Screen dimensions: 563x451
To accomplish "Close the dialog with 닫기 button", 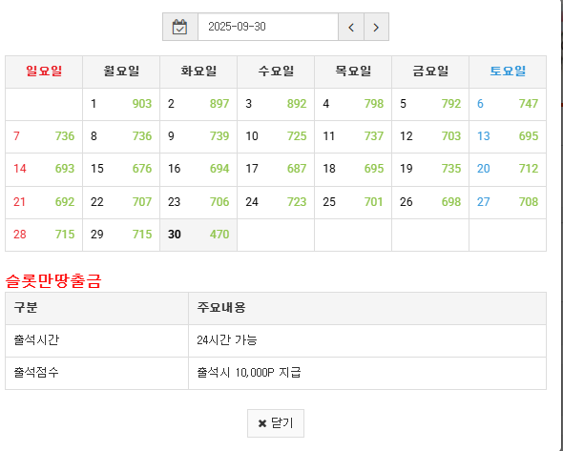I will tap(276, 423).
